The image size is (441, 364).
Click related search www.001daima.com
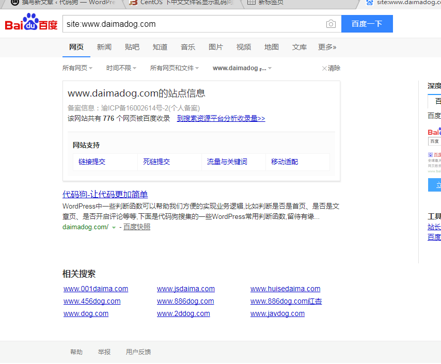pos(96,289)
